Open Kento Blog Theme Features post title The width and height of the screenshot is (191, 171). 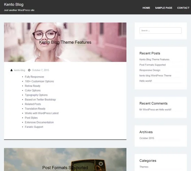pos(65,42)
